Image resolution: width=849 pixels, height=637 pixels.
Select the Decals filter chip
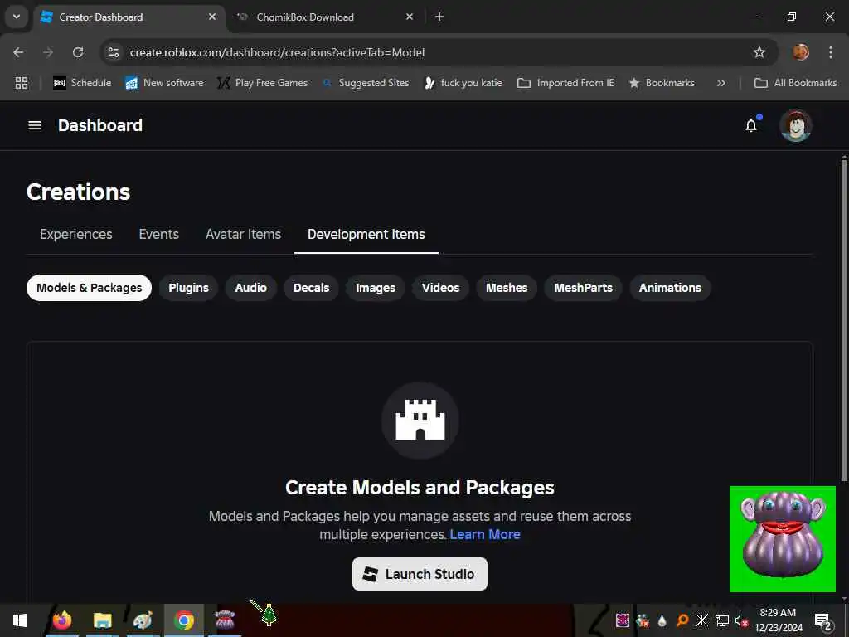[312, 288]
